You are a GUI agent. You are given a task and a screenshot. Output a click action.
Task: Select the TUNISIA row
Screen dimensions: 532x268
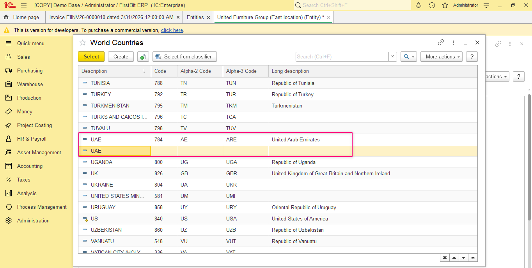278,83
